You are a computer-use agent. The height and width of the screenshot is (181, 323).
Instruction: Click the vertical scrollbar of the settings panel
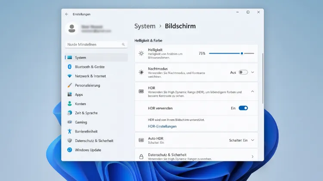point(263,78)
